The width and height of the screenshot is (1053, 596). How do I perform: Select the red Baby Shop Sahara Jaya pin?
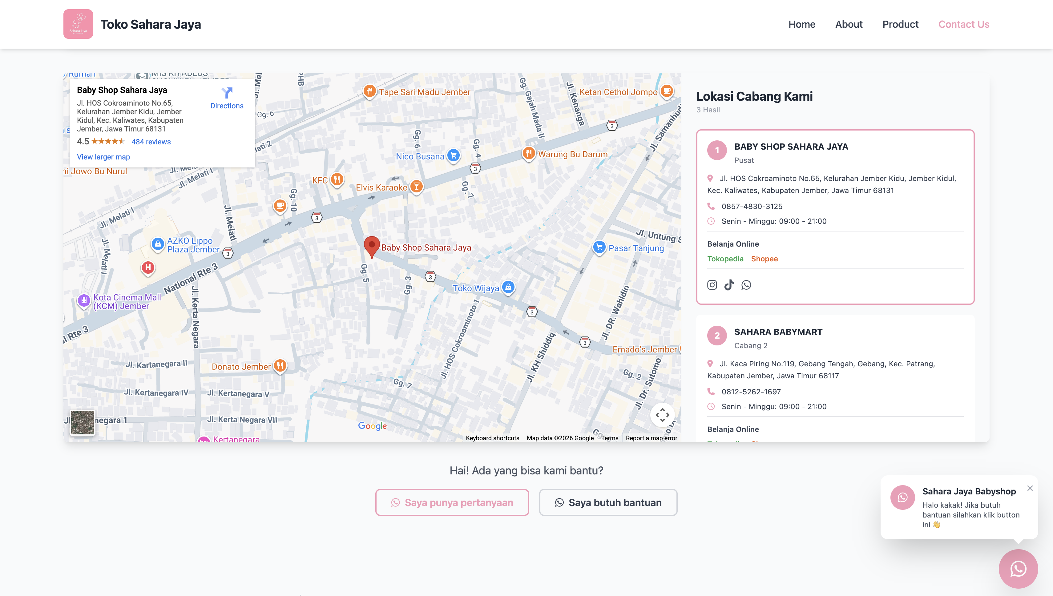(x=372, y=247)
